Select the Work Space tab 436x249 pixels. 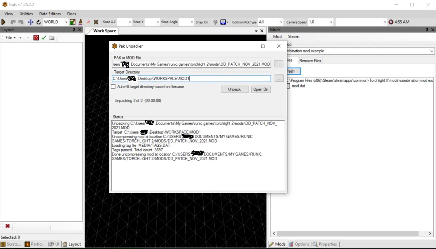click(x=105, y=31)
